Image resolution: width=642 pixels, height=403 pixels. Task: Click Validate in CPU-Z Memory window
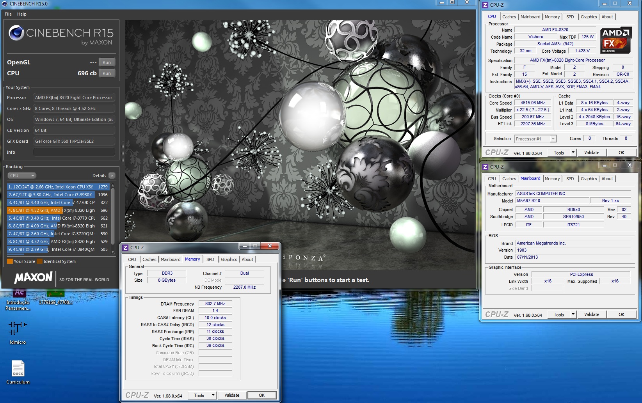pos(232,395)
